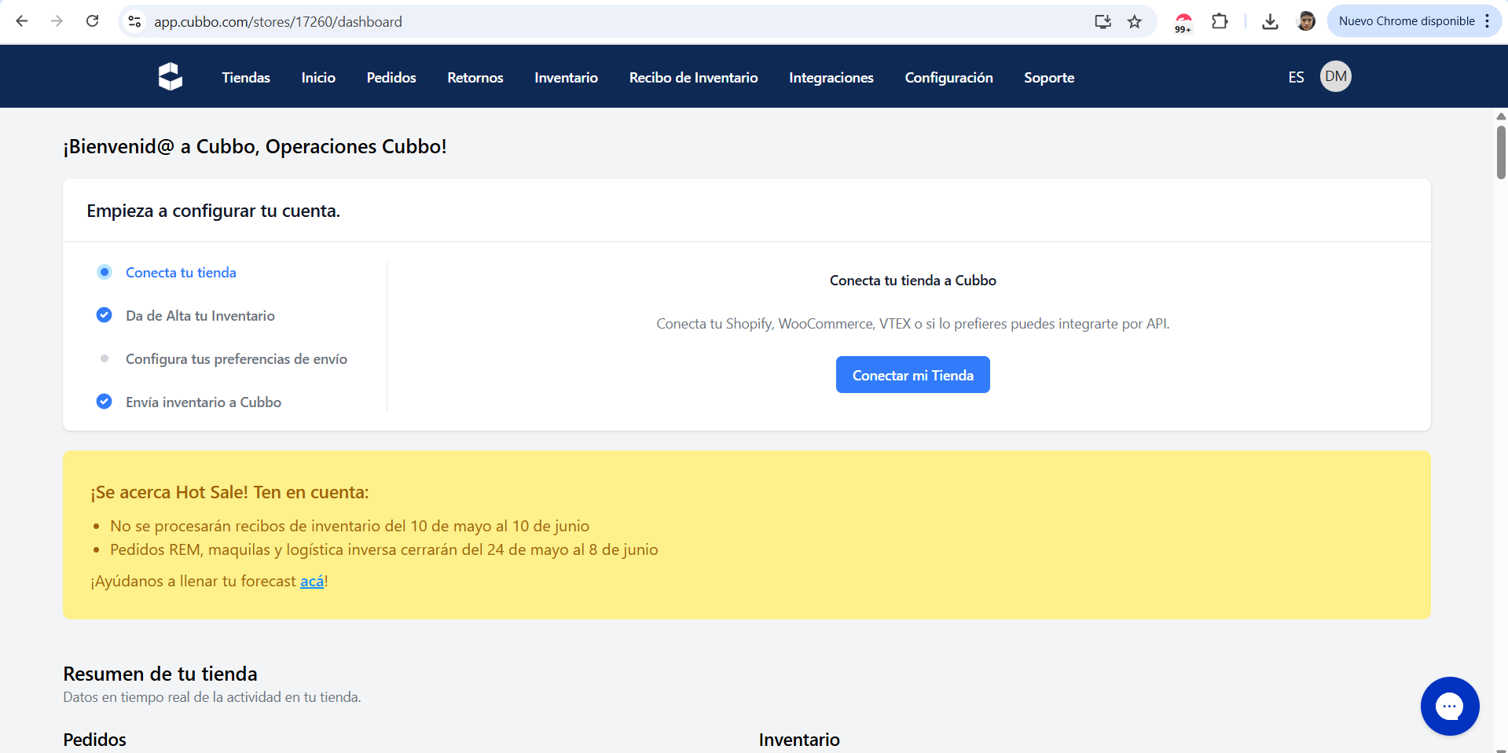This screenshot has width=1508, height=753.
Task: Open Recibo de Inventario page
Action: click(x=693, y=77)
